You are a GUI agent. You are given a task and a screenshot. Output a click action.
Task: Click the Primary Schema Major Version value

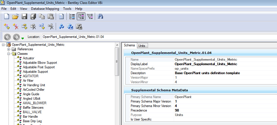coord(176,101)
